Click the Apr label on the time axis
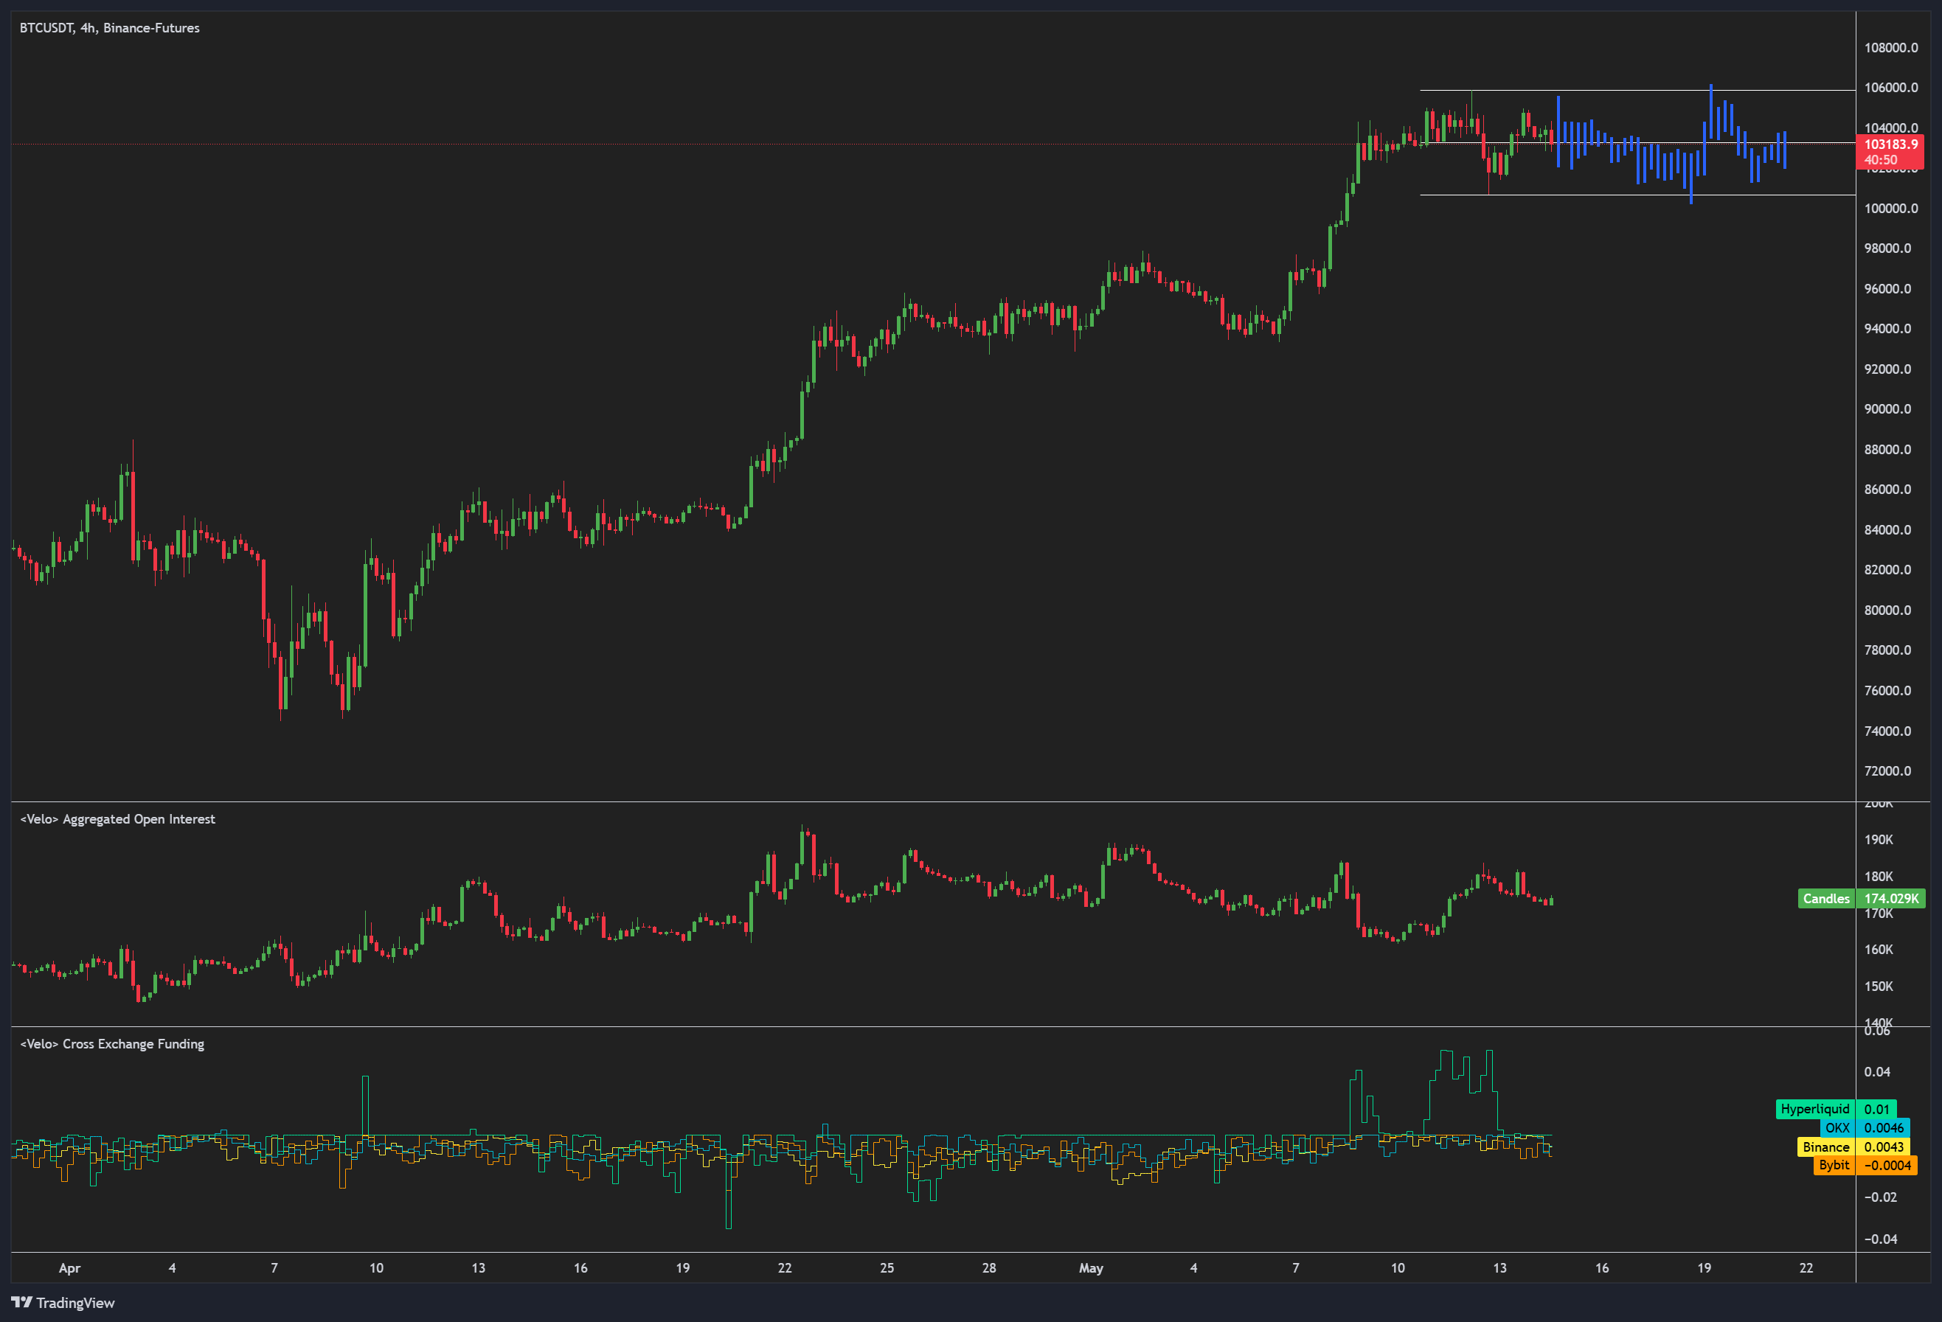Screen dimensions: 1942x1322 click(69, 1267)
